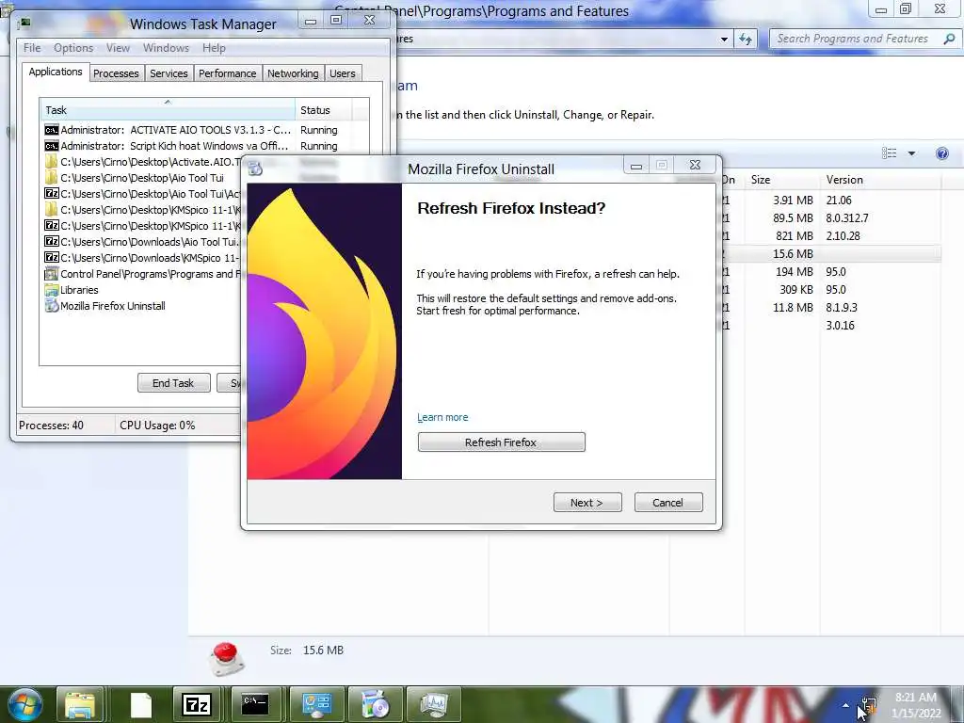Click the search magnifier icon in Programs and Features
The width and height of the screenshot is (964, 723).
point(949,39)
